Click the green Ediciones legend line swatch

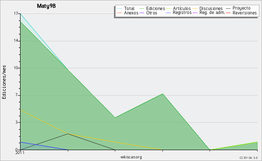[x=141, y=9]
